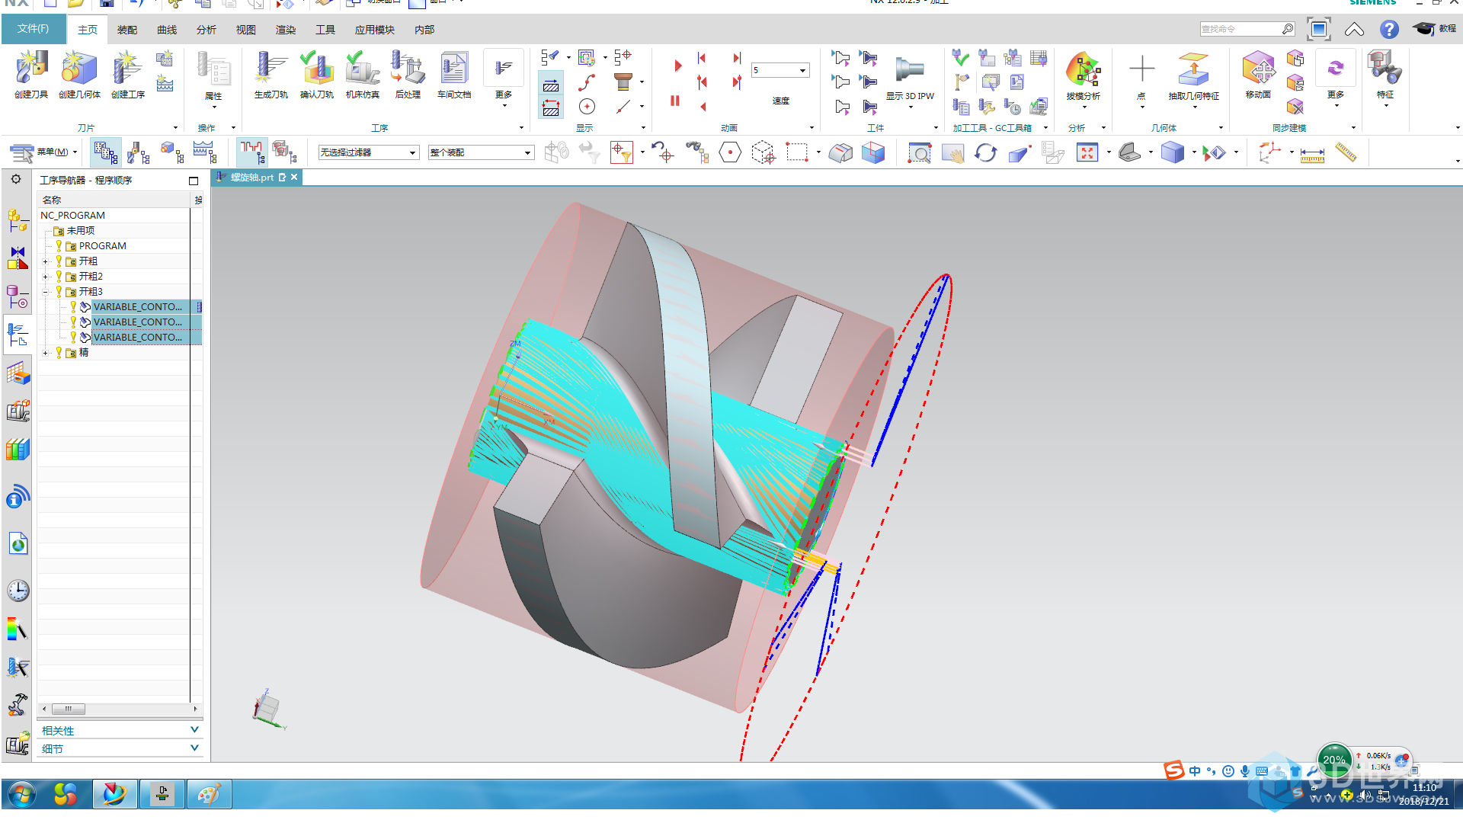Click 生成刀轨 (Generate Tool Path) icon

271,75
